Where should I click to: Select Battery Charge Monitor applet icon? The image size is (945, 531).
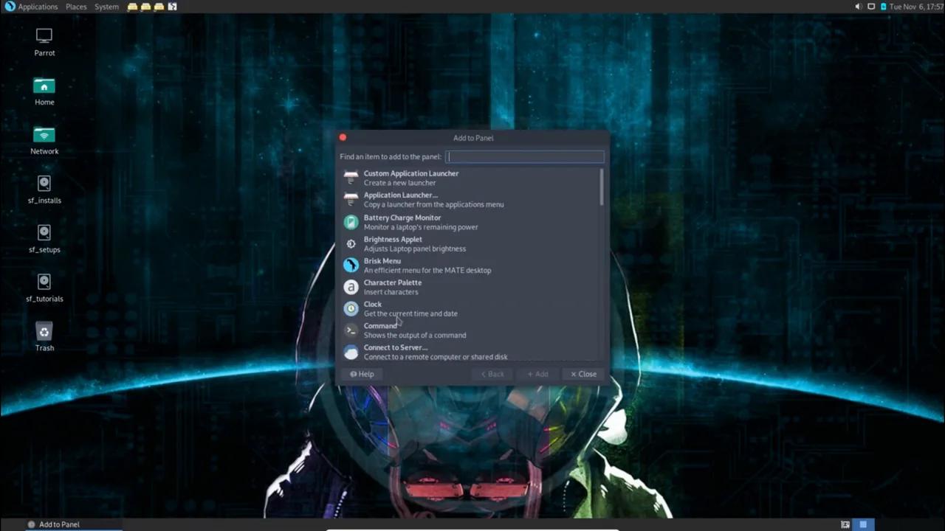pos(351,222)
